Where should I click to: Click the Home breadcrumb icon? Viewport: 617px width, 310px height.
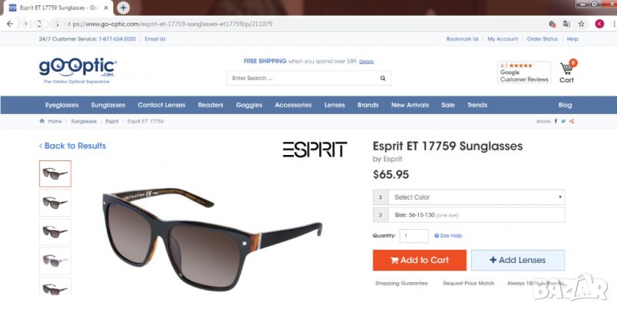point(42,121)
